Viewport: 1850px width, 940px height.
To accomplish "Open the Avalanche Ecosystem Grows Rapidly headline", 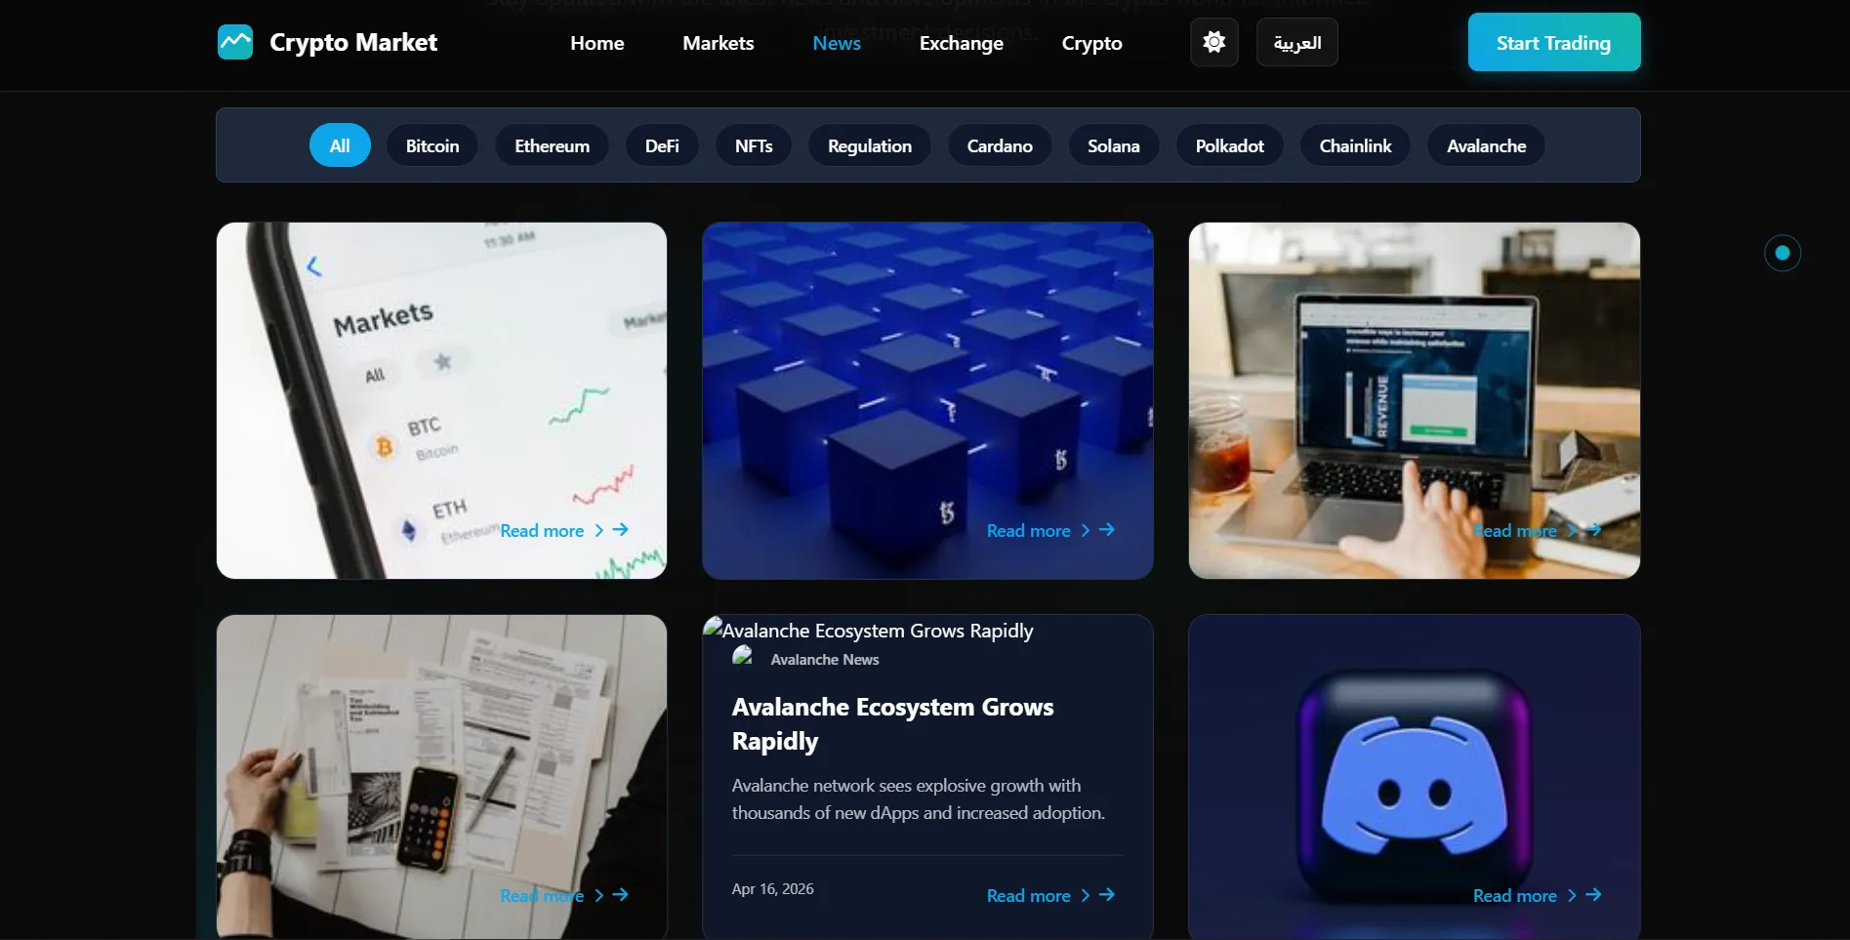I will tap(892, 723).
